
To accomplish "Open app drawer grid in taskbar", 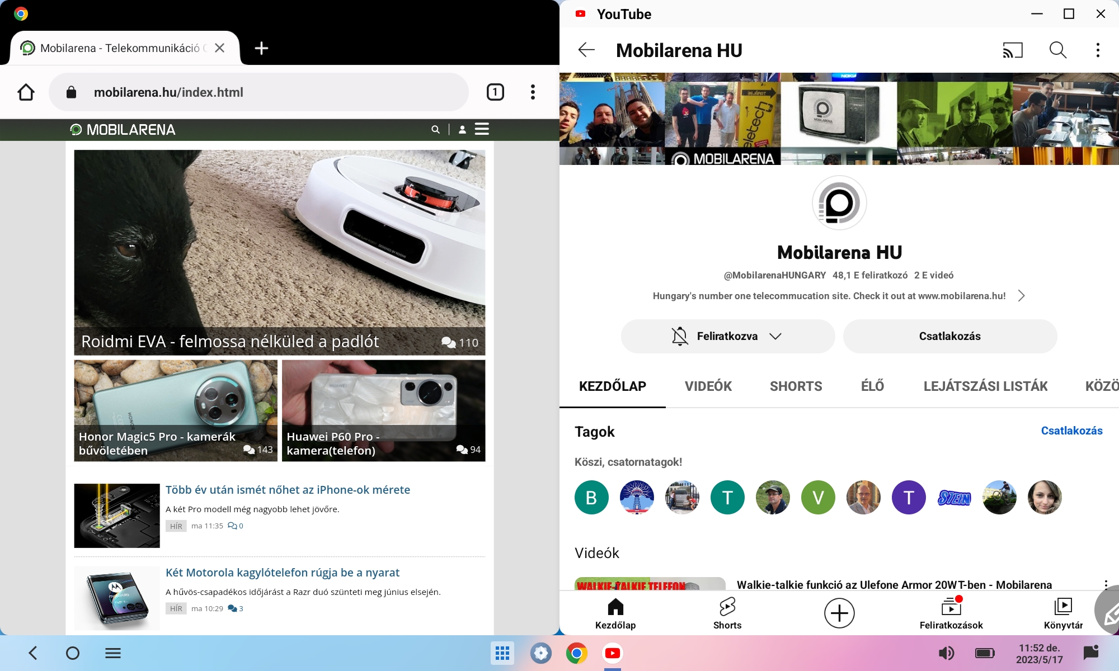I will pyautogui.click(x=502, y=653).
